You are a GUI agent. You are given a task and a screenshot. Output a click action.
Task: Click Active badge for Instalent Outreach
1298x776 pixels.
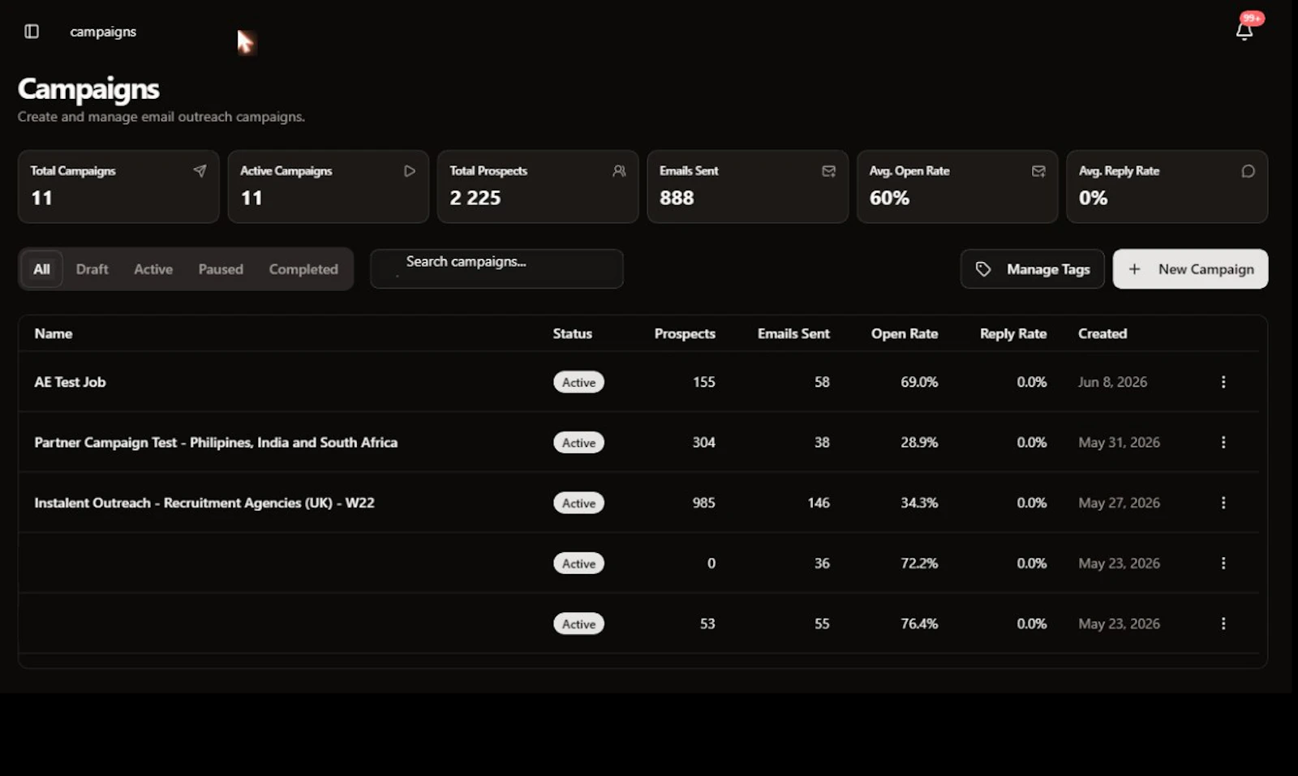click(x=578, y=503)
